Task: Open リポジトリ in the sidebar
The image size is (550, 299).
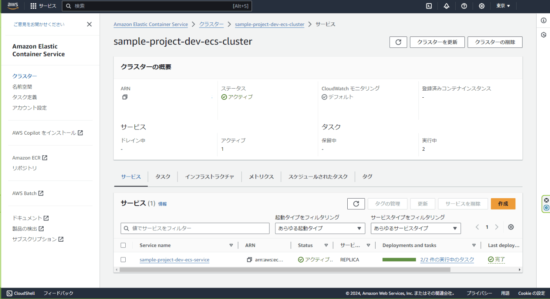Action: pyautogui.click(x=24, y=168)
